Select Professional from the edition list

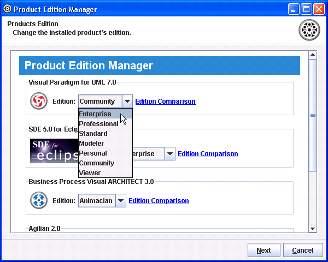(106, 124)
